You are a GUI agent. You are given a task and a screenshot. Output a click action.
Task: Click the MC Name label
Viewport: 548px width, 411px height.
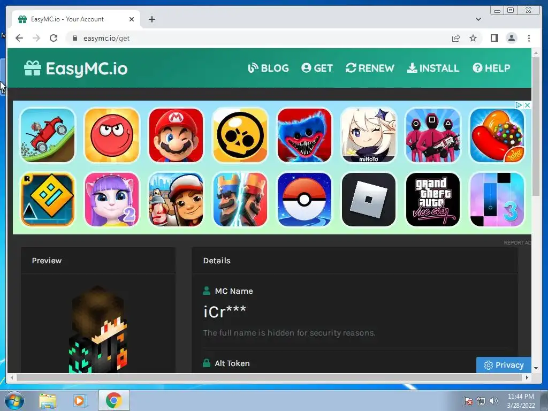(234, 291)
